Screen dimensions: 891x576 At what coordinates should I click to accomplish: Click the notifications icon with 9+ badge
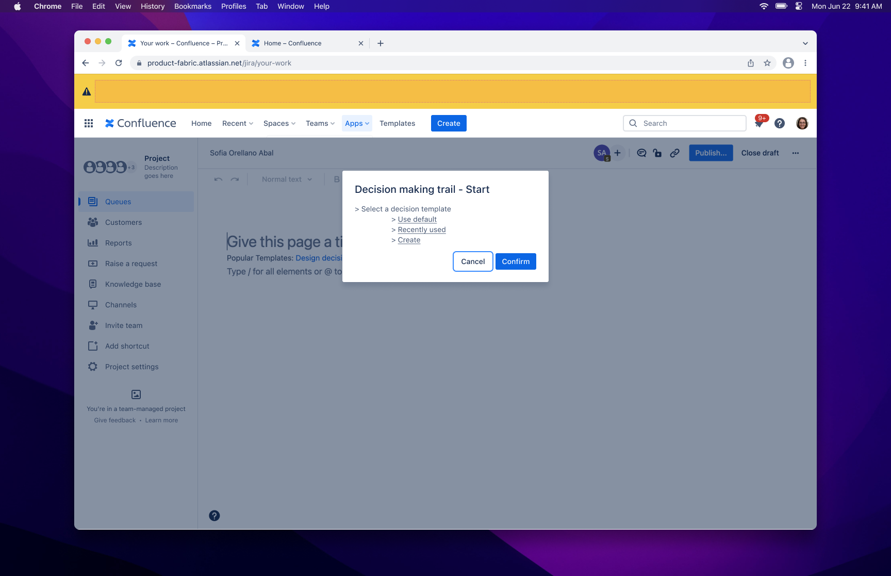click(760, 123)
